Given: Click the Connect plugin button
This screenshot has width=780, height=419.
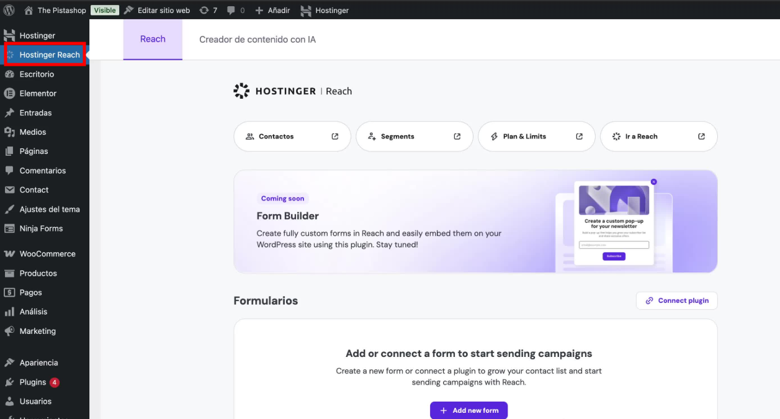Looking at the screenshot, I should [676, 300].
